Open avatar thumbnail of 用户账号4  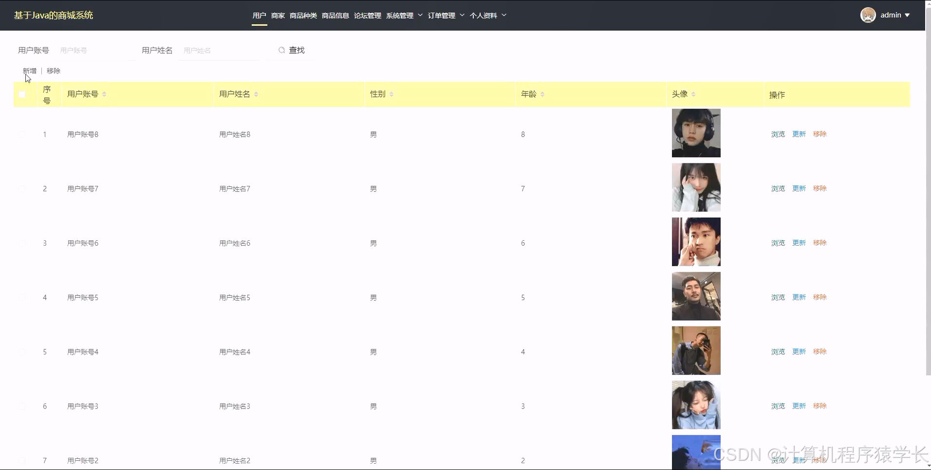(696, 351)
